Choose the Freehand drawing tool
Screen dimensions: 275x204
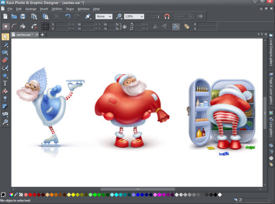tap(5, 45)
